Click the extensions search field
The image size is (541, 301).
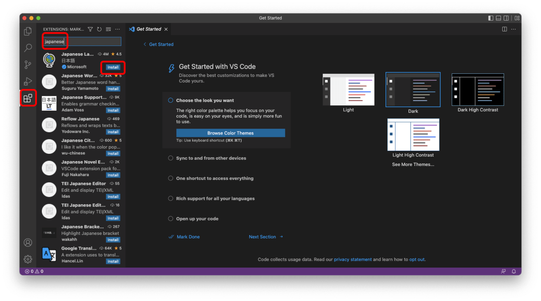pyautogui.click(x=82, y=41)
